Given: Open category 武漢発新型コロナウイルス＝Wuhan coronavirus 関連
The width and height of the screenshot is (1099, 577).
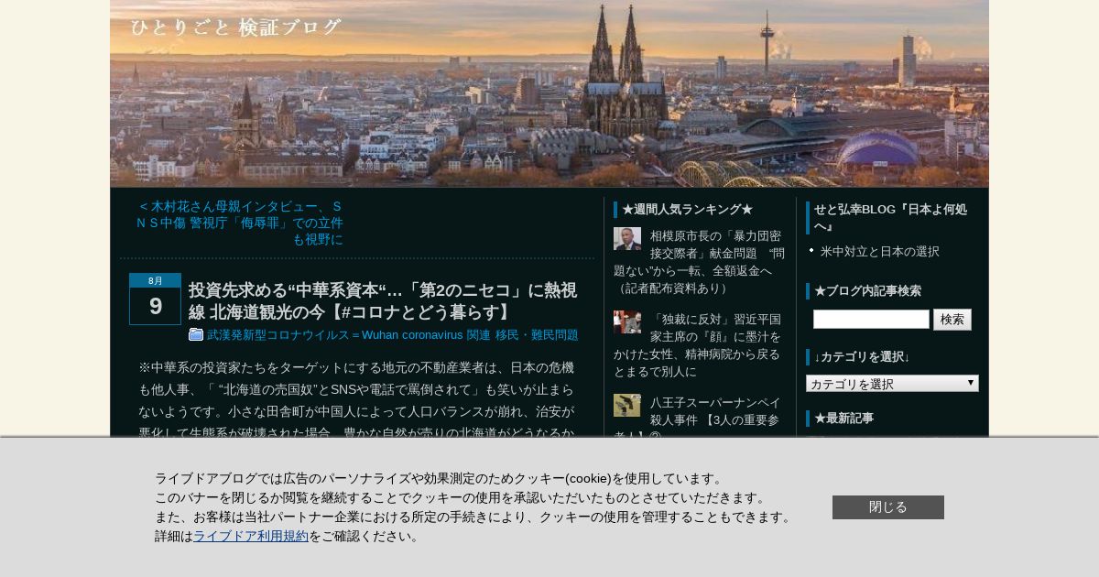Looking at the screenshot, I should point(349,335).
